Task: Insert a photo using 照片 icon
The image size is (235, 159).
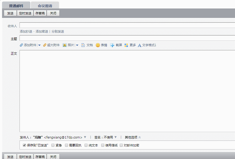Action: [x=65, y=45]
